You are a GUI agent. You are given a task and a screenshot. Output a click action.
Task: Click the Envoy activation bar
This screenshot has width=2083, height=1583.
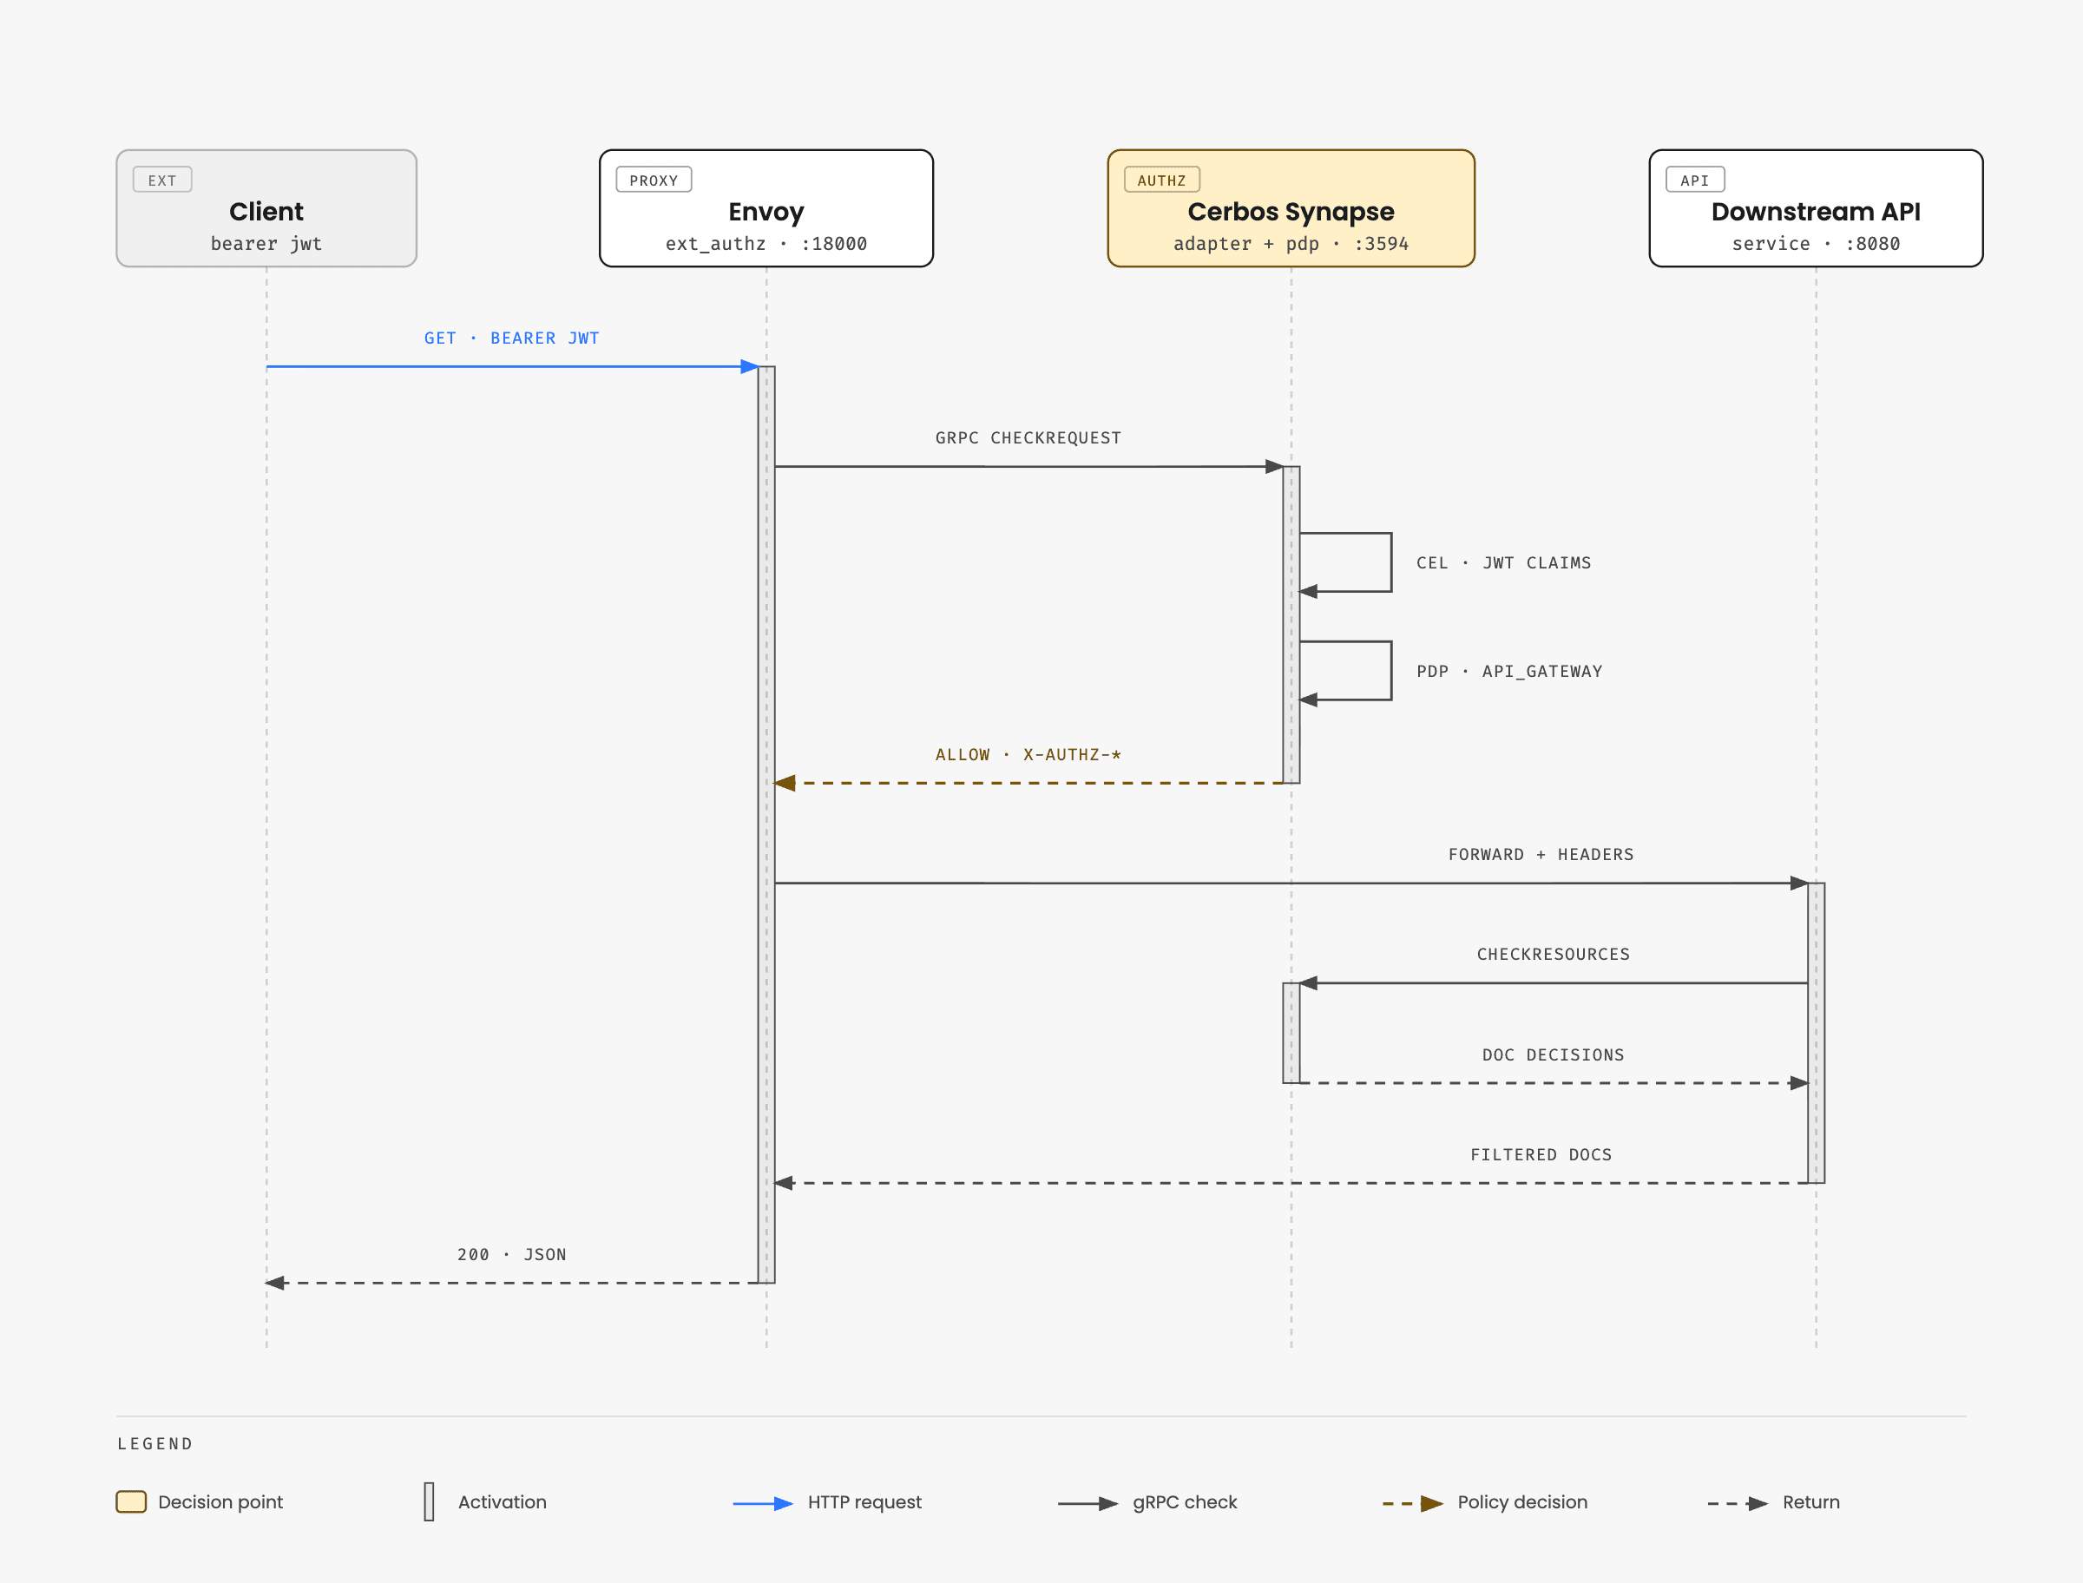coord(766,824)
